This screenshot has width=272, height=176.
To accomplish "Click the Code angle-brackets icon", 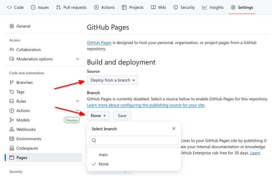I will (x=9, y=7).
